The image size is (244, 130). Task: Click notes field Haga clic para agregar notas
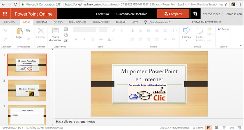click(x=75, y=121)
